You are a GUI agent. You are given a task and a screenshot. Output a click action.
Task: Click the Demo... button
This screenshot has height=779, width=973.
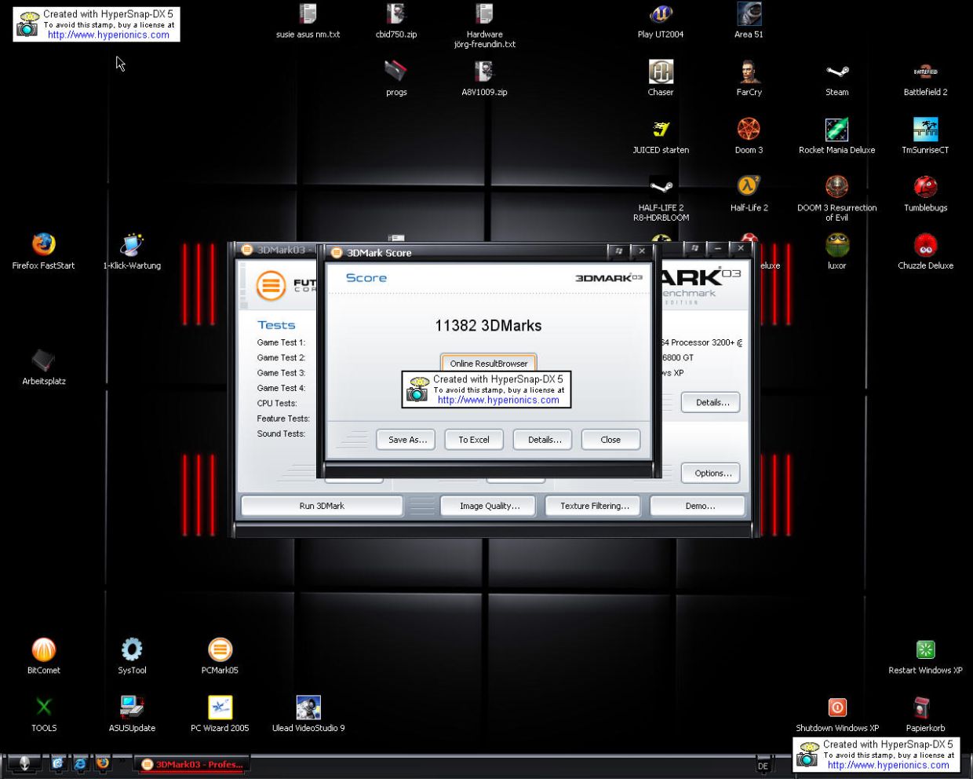699,506
